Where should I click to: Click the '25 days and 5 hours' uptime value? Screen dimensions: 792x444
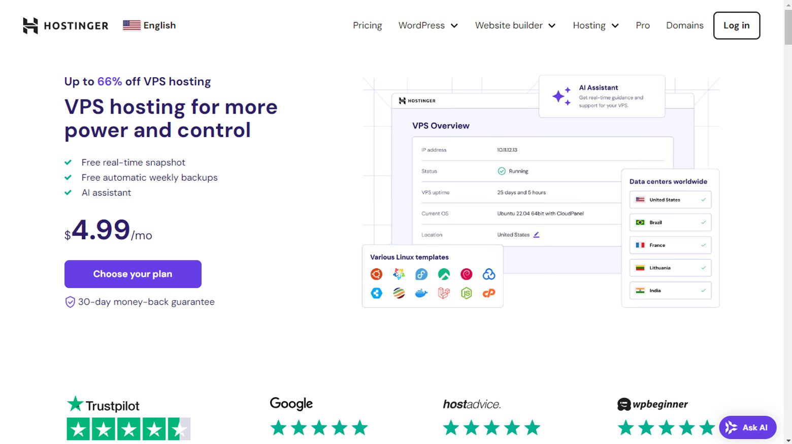pos(521,193)
